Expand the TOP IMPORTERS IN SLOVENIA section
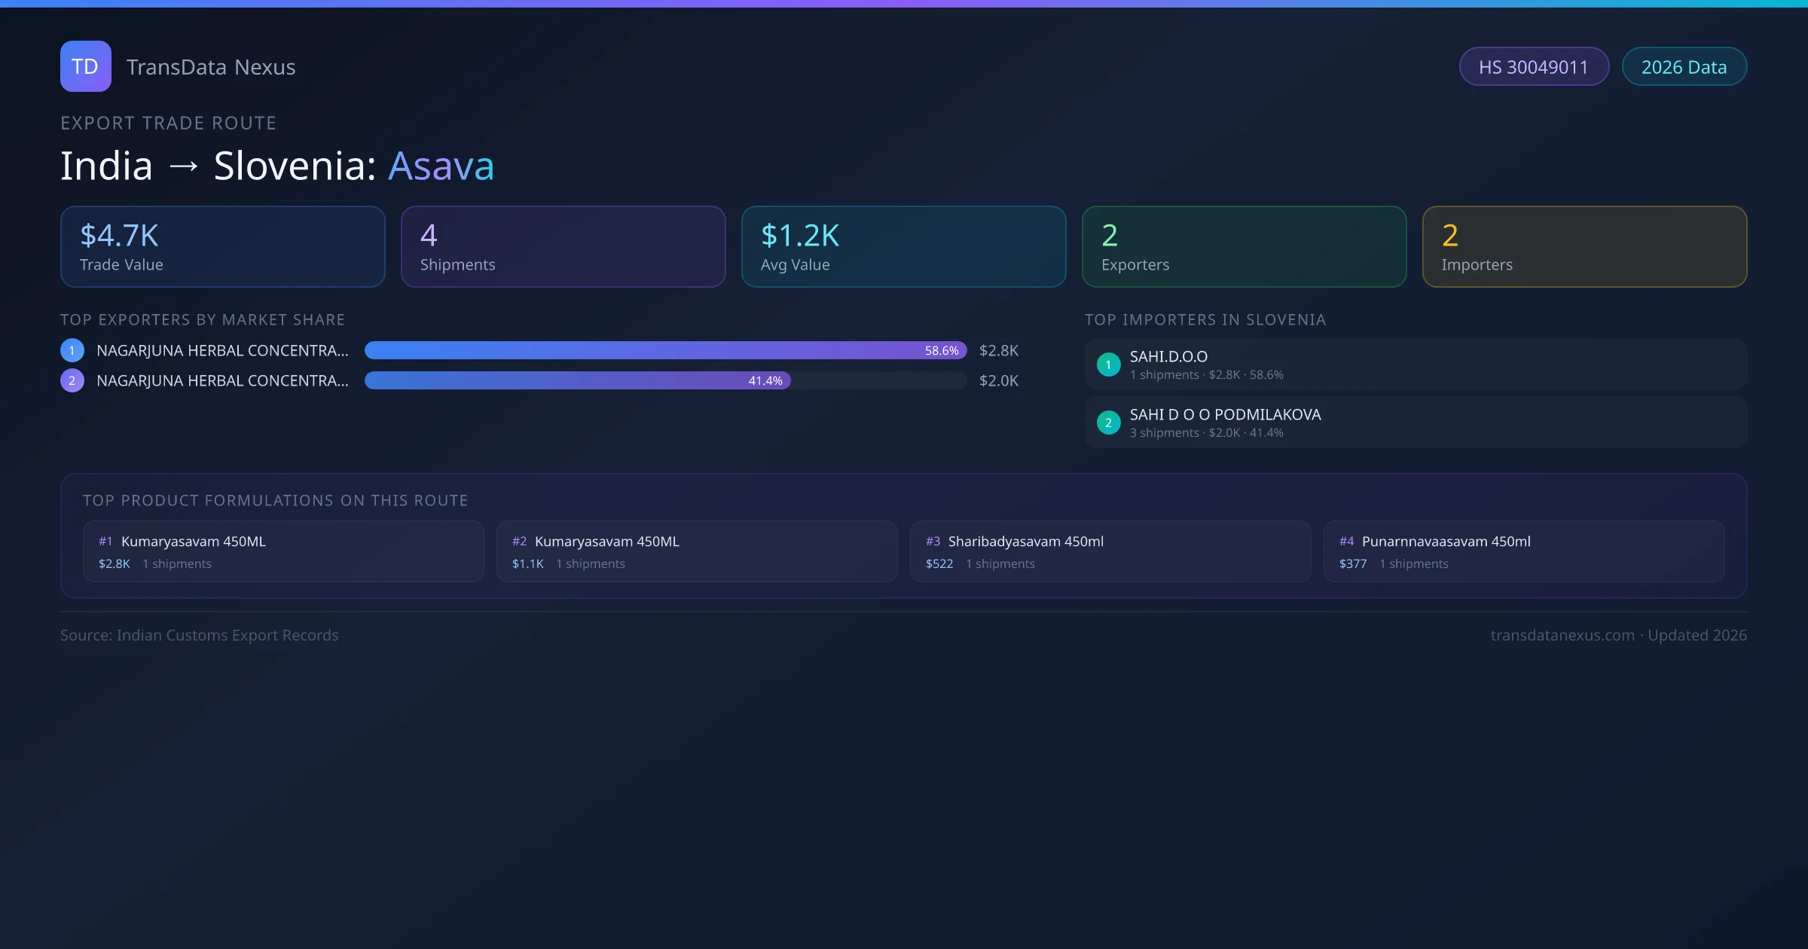Image resolution: width=1808 pixels, height=949 pixels. (x=1206, y=319)
